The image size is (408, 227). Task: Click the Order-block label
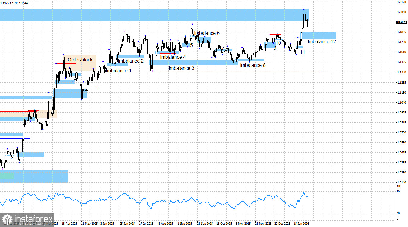point(80,60)
